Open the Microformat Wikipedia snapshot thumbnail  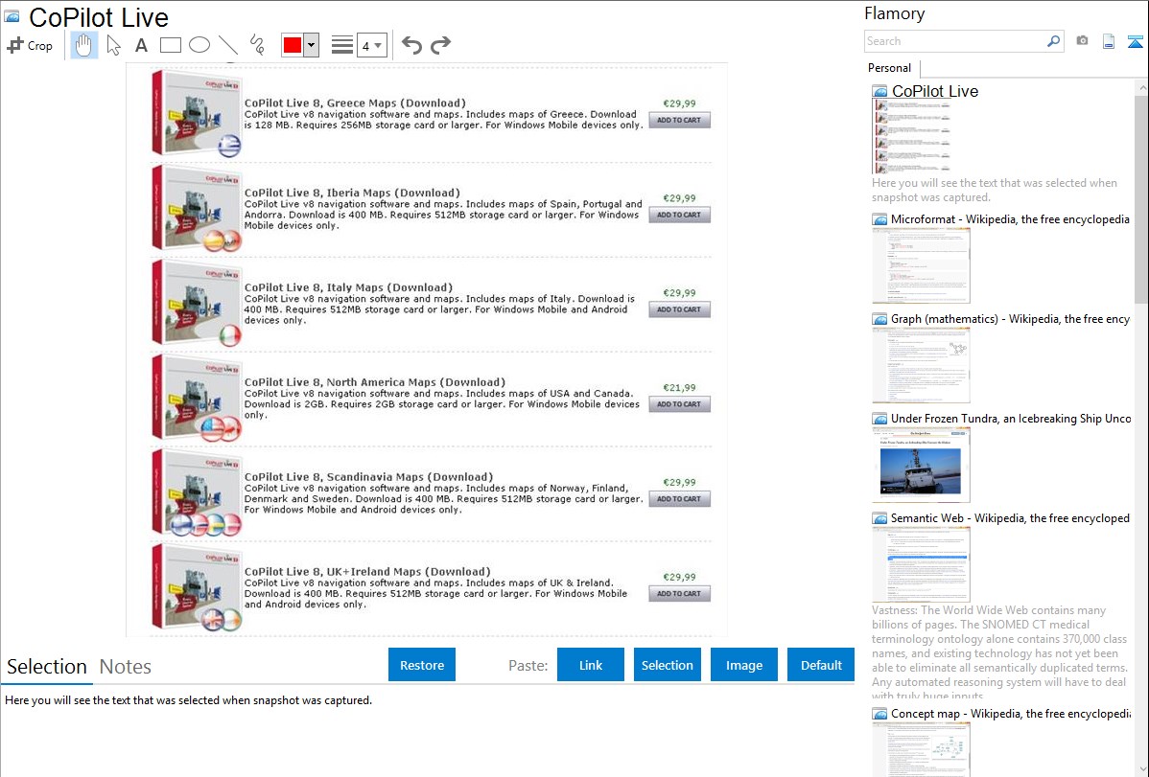(x=921, y=265)
